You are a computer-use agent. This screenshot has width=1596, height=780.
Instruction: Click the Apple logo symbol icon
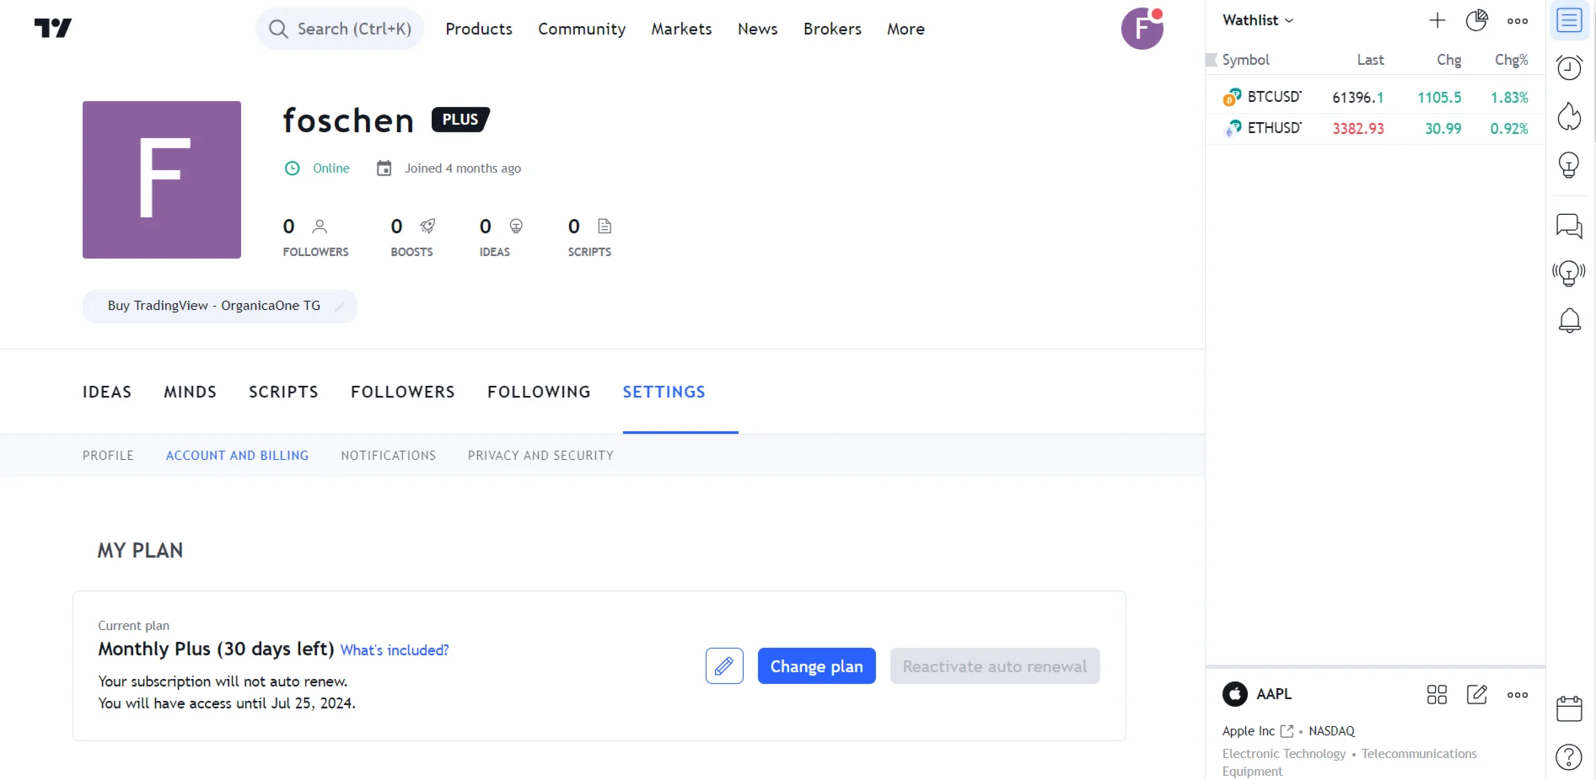point(1235,694)
